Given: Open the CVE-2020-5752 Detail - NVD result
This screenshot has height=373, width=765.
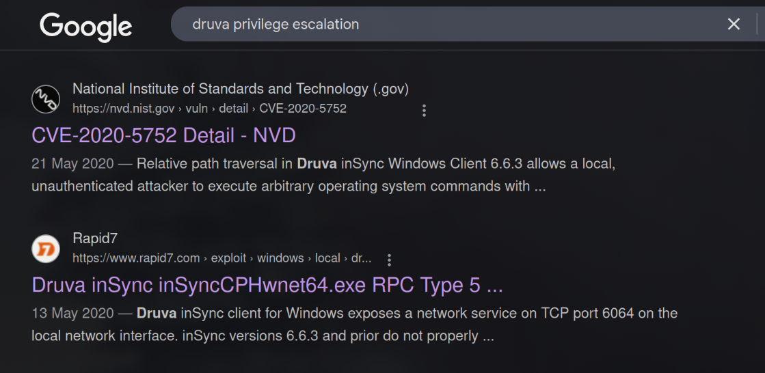Looking at the screenshot, I should (163, 135).
